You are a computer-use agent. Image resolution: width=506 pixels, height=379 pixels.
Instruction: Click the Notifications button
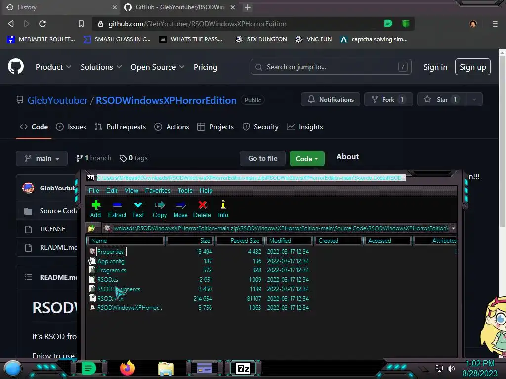coord(331,99)
